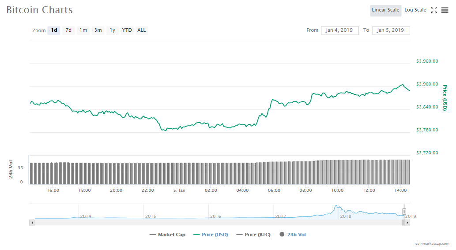
Task: Switch to Linear Scale
Action: point(385,10)
